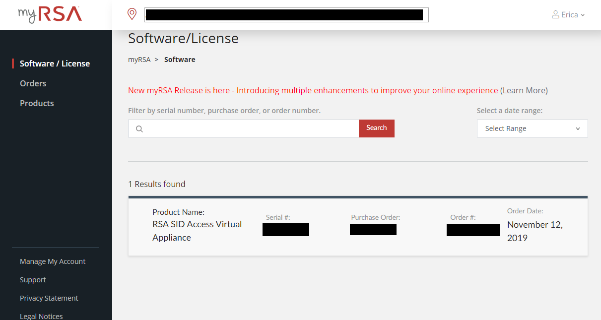
Task: Select the RSA SID Access Virtual Appliance result
Action: 197,231
